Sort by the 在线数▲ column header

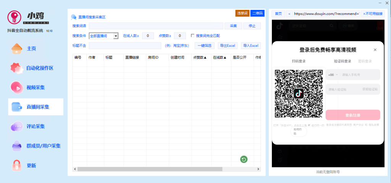[221, 57]
